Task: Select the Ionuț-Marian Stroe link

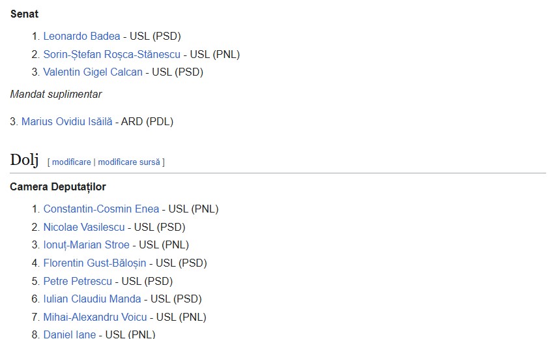Action: [x=86, y=245]
